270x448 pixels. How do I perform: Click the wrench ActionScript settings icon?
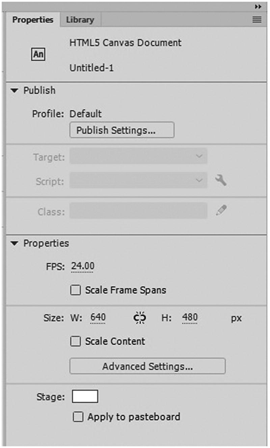[221, 181]
